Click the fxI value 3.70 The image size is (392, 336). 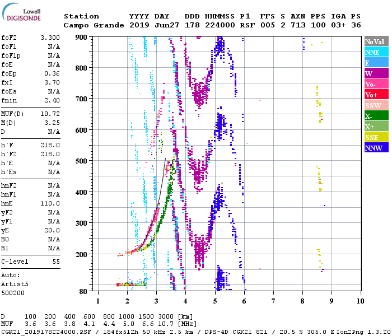coord(52,82)
